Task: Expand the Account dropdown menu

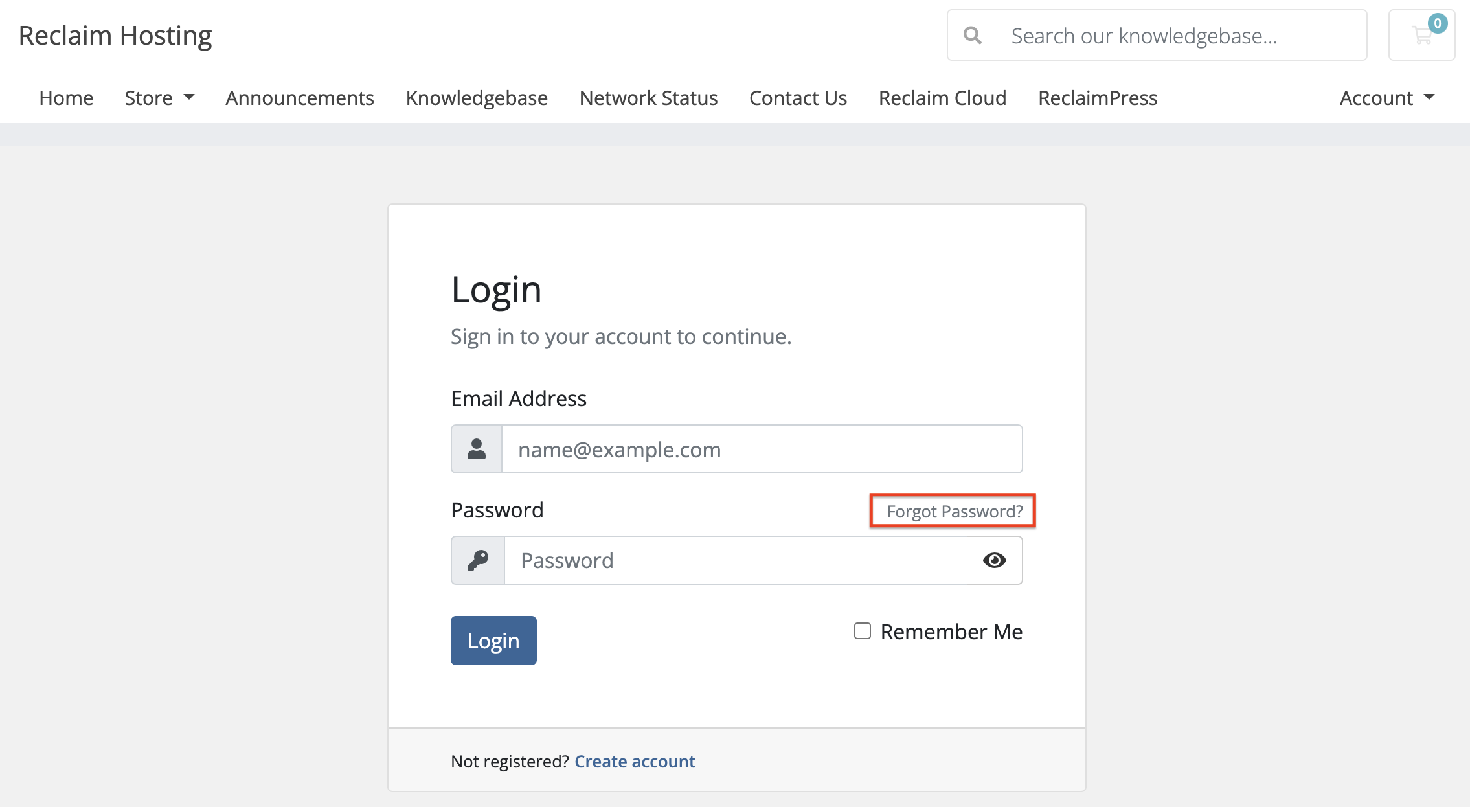Action: coord(1387,98)
